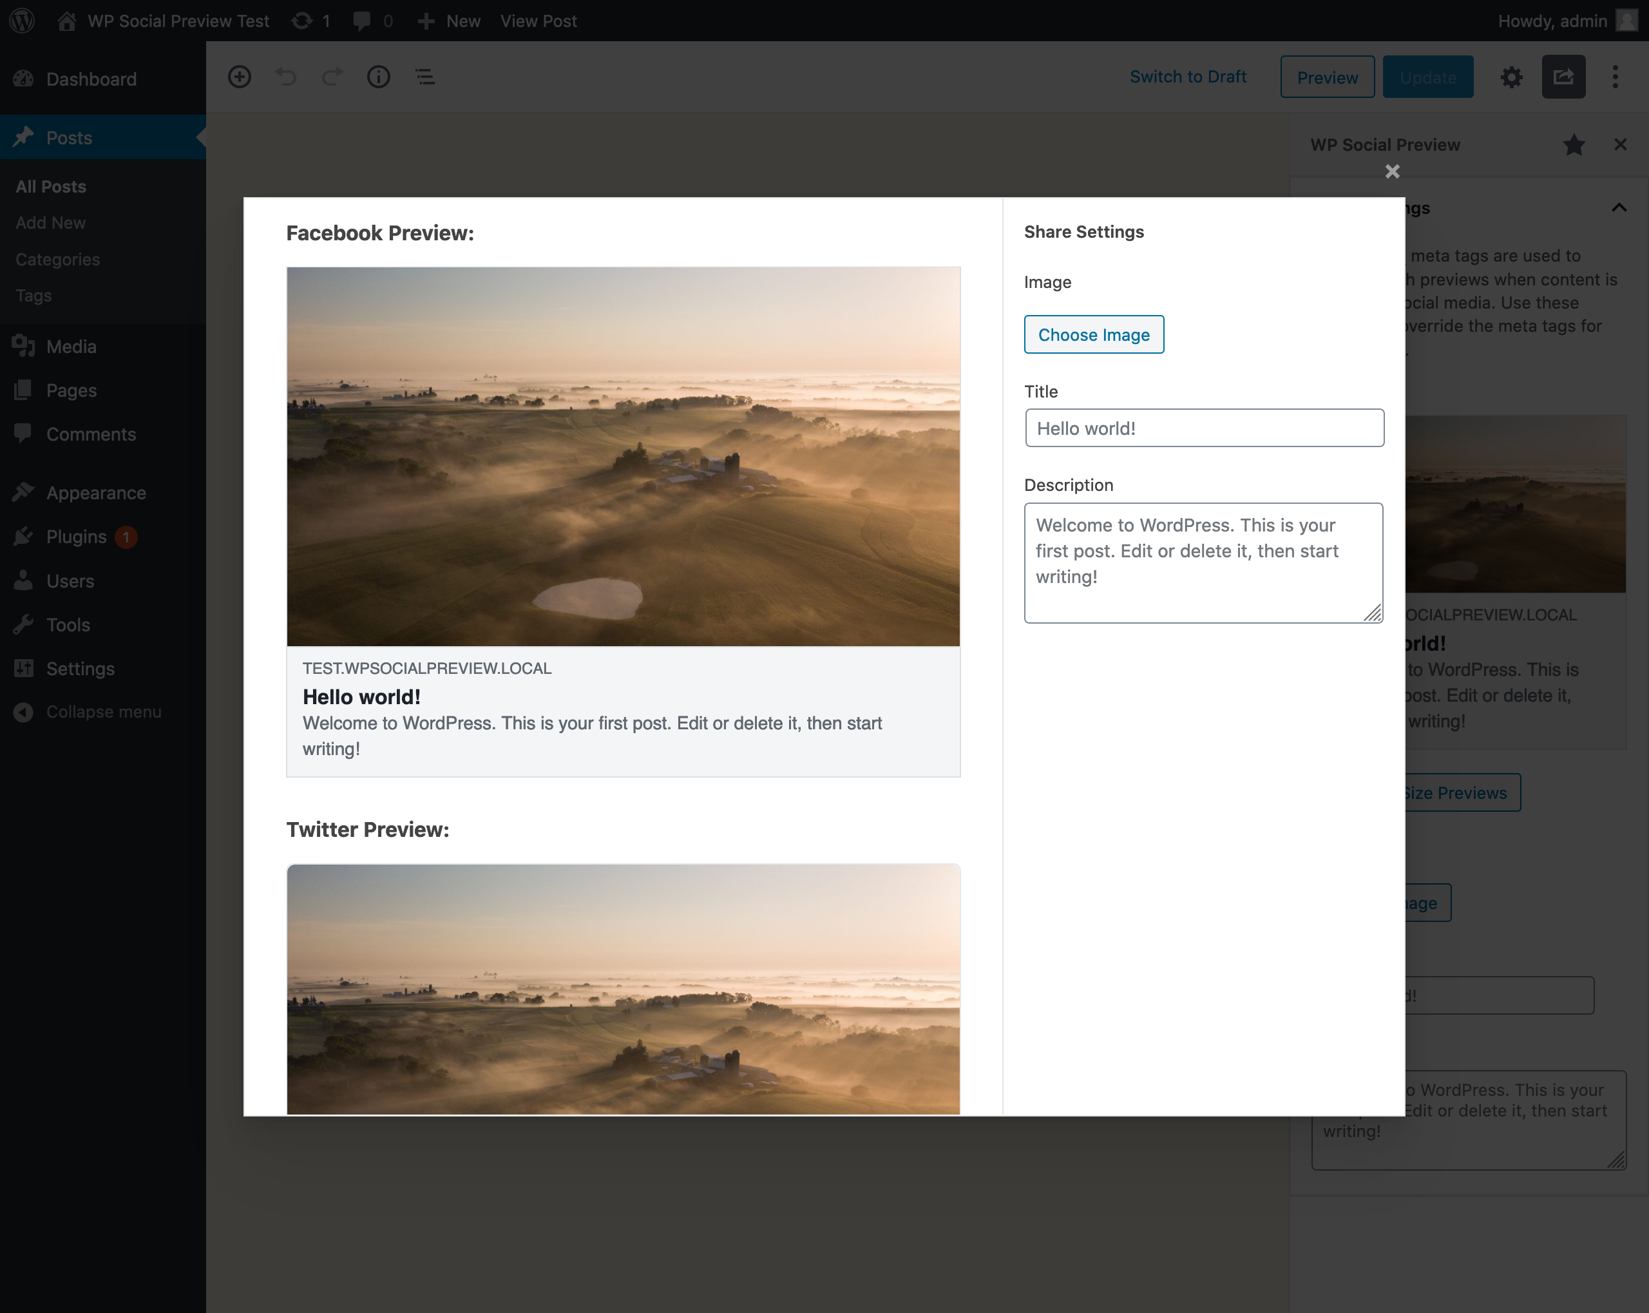Click the WordPress logo in admin bar
This screenshot has height=1313, width=1649.
[22, 21]
